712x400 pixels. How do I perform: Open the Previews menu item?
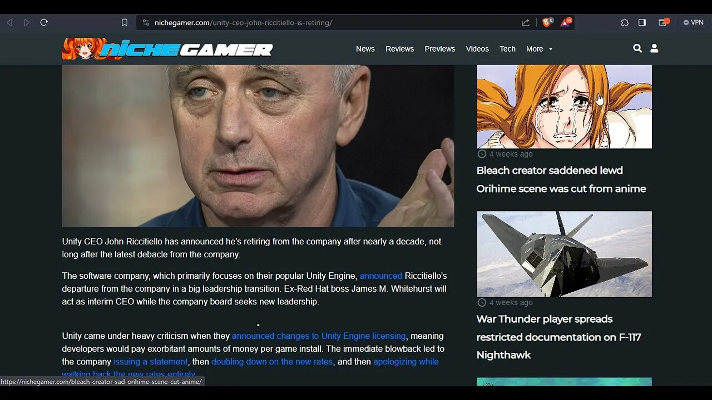tap(440, 49)
